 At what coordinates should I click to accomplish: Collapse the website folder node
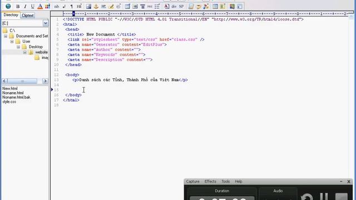coord(24,52)
